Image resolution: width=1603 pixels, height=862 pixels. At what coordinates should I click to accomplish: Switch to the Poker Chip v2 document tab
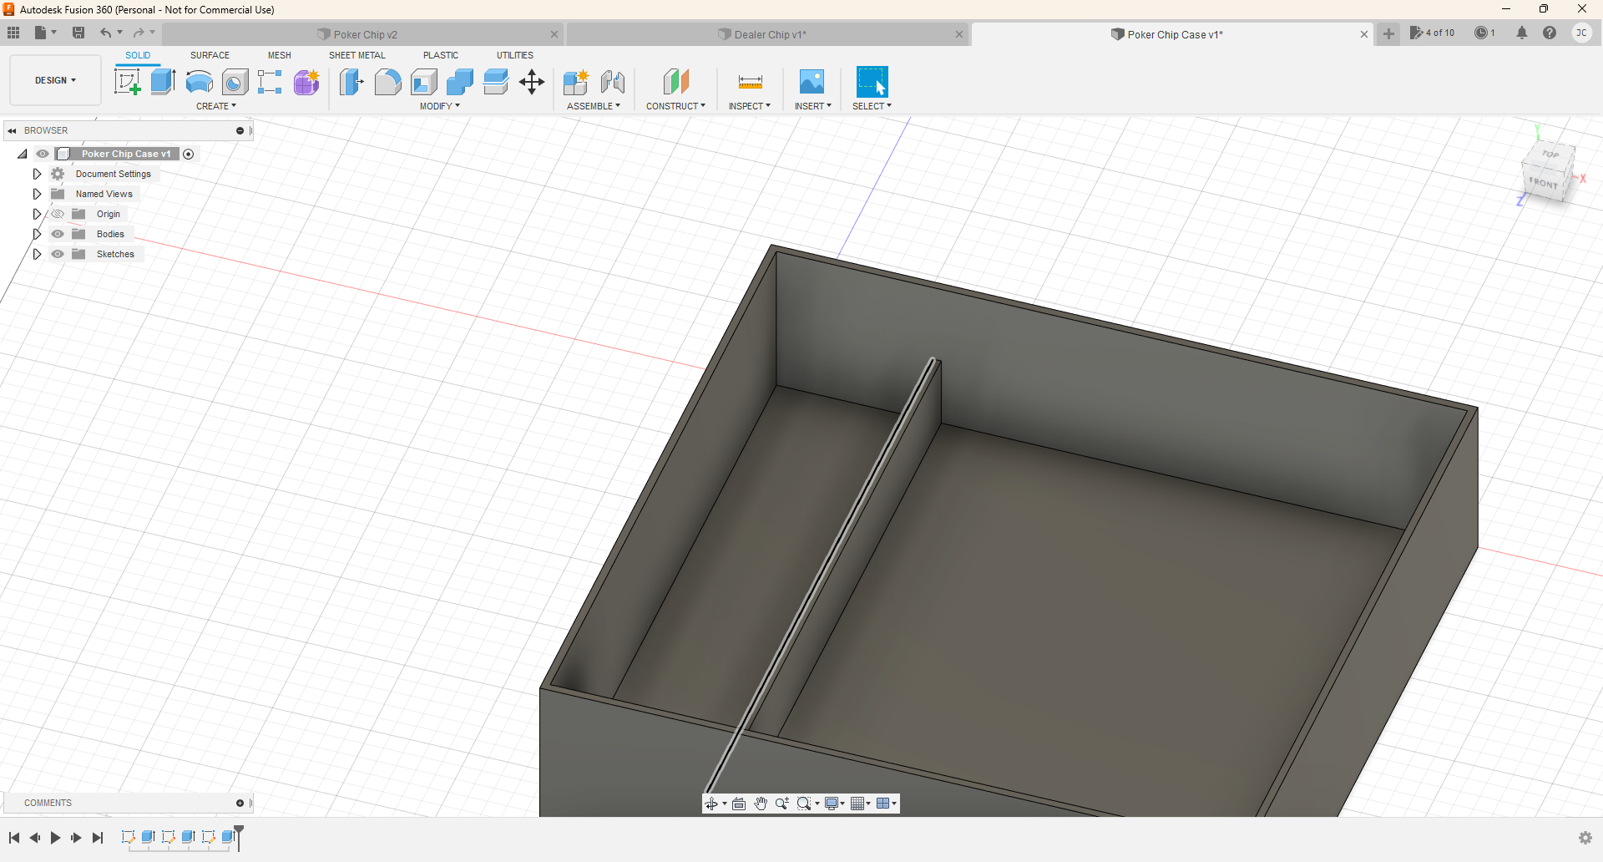[x=365, y=34]
